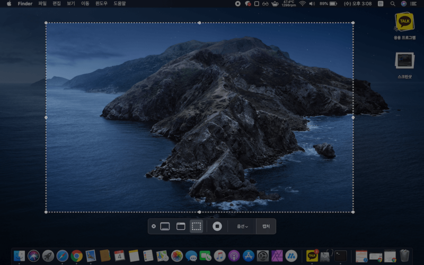
Task: Click the right-middle handle of selection
Action: tap(353, 117)
